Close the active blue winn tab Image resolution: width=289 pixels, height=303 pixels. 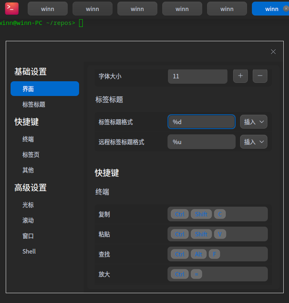[286, 9]
